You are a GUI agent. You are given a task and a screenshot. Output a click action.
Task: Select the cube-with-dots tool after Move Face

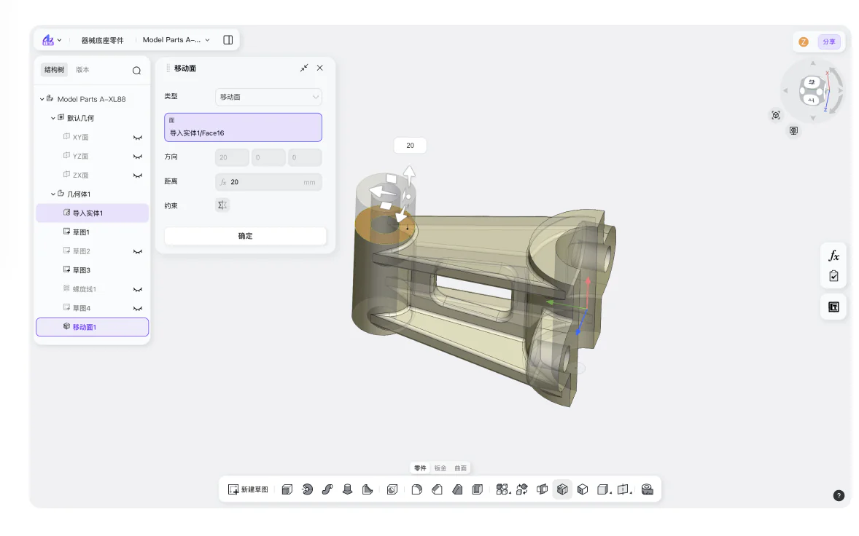[583, 489]
